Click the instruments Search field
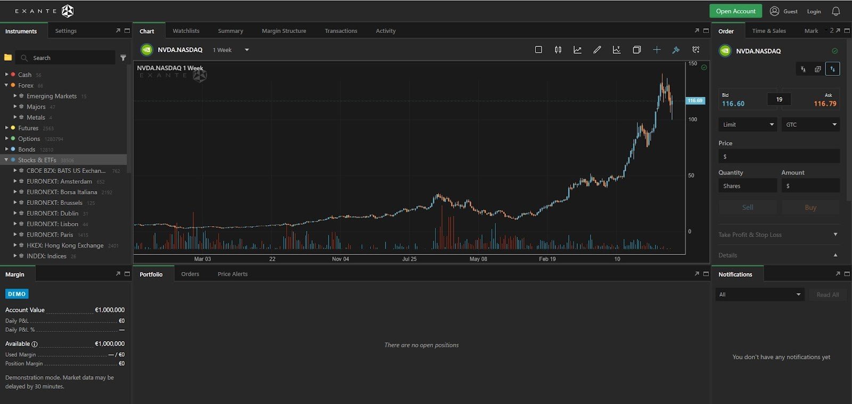The image size is (852, 404). pyautogui.click(x=65, y=57)
